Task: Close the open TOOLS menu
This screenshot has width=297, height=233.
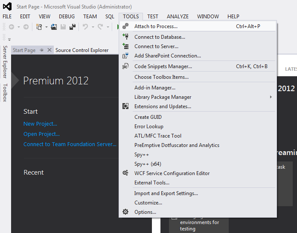Action: [131, 17]
